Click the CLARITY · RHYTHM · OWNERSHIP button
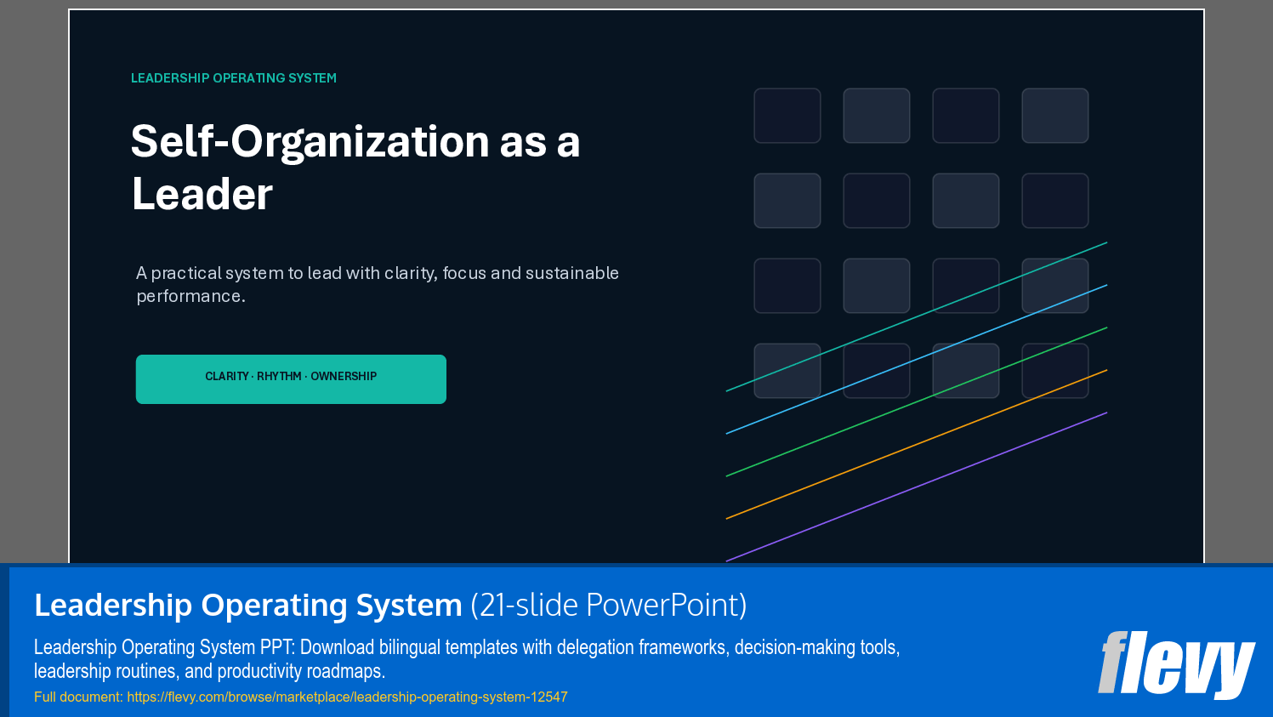 pos(291,379)
